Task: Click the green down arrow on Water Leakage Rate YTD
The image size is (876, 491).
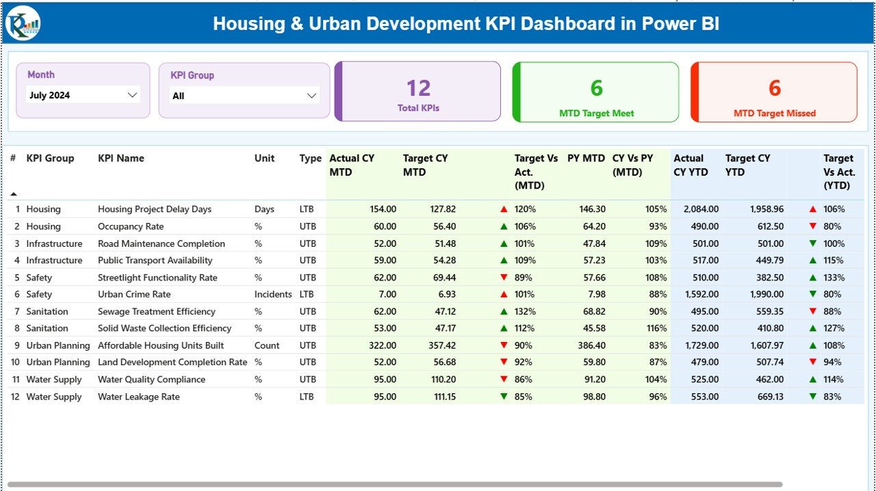Action: tap(814, 397)
